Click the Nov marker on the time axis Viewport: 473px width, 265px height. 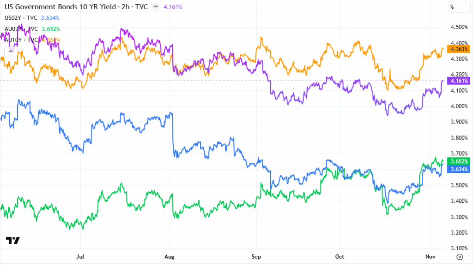(430, 256)
